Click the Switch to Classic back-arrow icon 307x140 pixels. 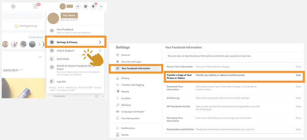(52, 67)
